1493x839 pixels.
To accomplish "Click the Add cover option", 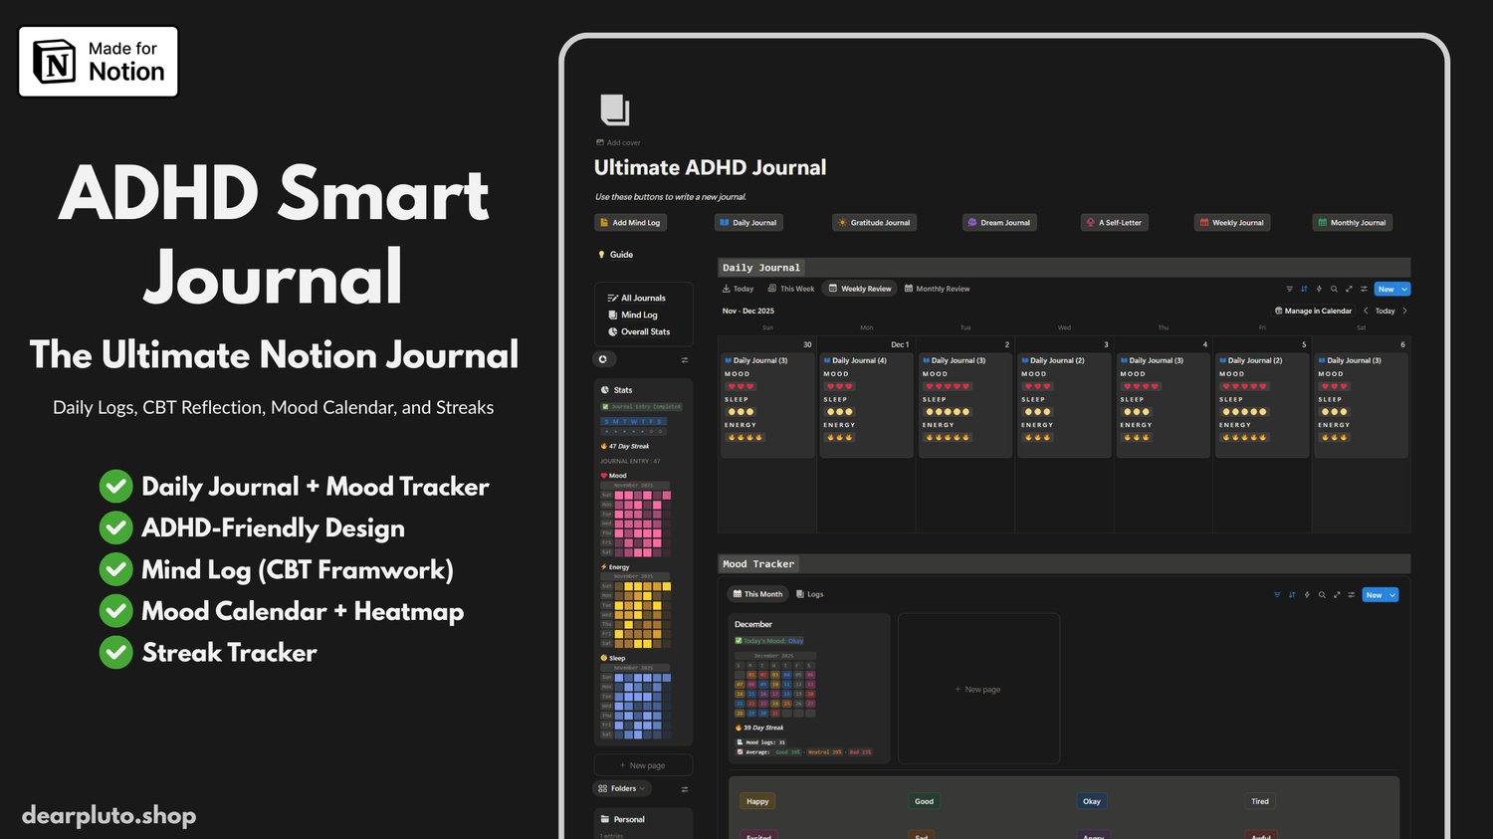I will click(618, 142).
